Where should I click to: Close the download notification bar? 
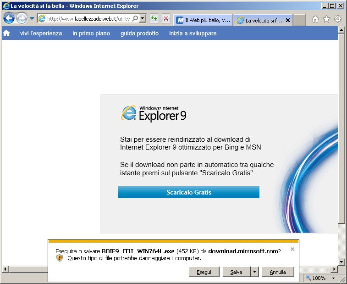(292, 249)
